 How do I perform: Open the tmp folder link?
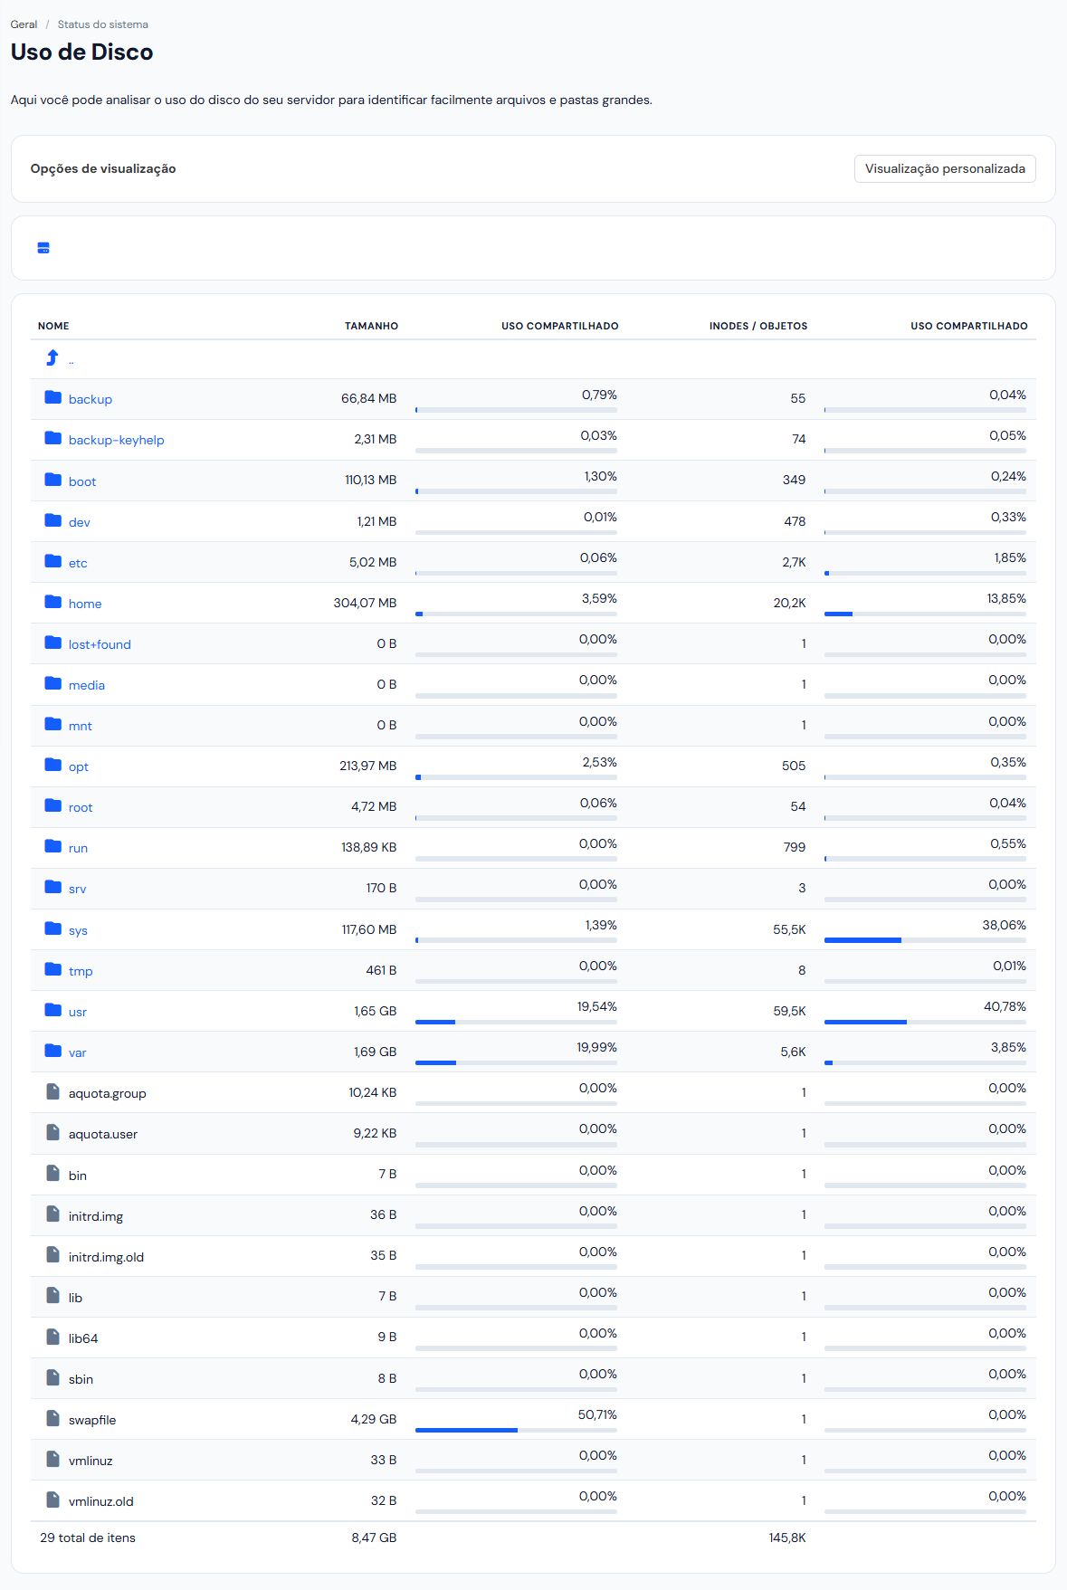(x=81, y=971)
